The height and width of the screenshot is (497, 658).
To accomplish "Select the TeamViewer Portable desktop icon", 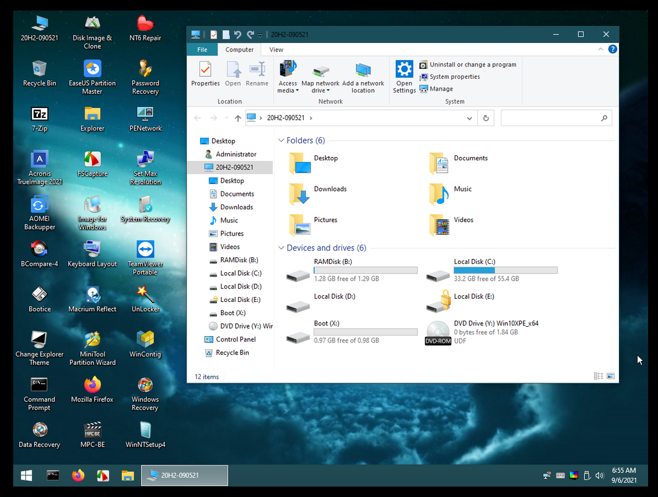I will [145, 258].
